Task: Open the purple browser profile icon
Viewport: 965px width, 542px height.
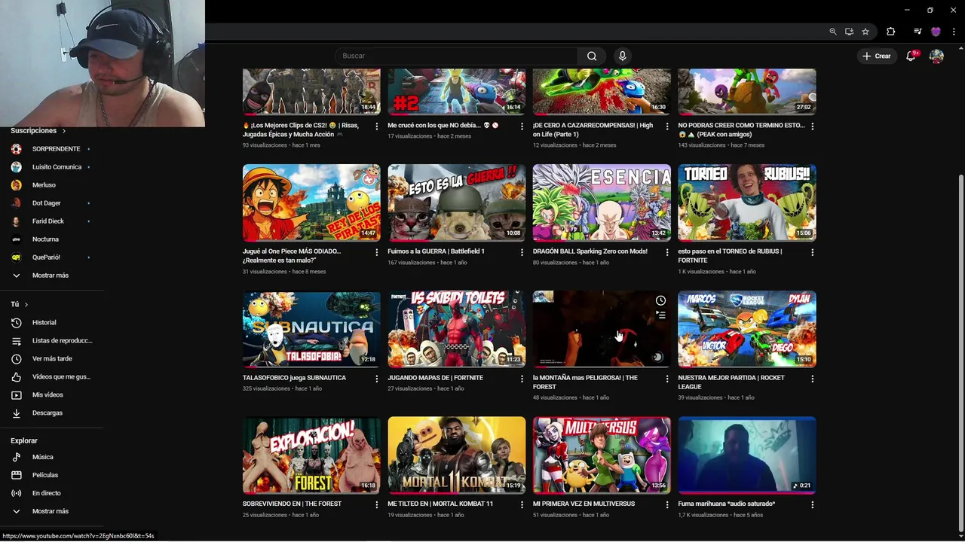Action: [x=936, y=32]
